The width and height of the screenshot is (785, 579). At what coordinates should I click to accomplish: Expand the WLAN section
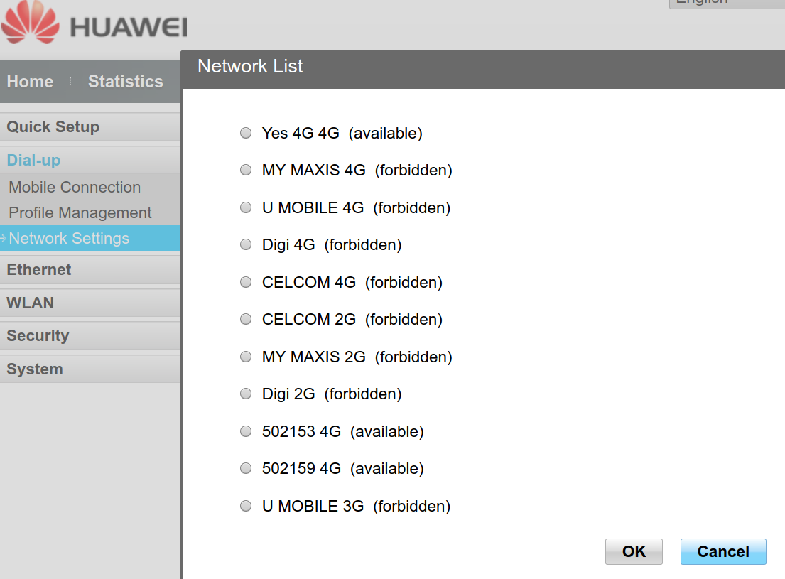coord(90,303)
